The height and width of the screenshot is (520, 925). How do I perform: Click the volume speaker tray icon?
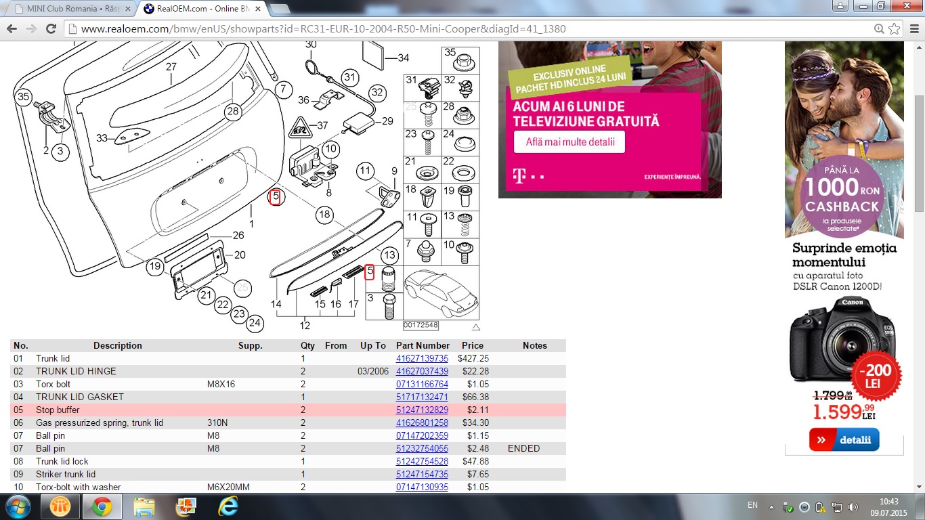(x=853, y=507)
